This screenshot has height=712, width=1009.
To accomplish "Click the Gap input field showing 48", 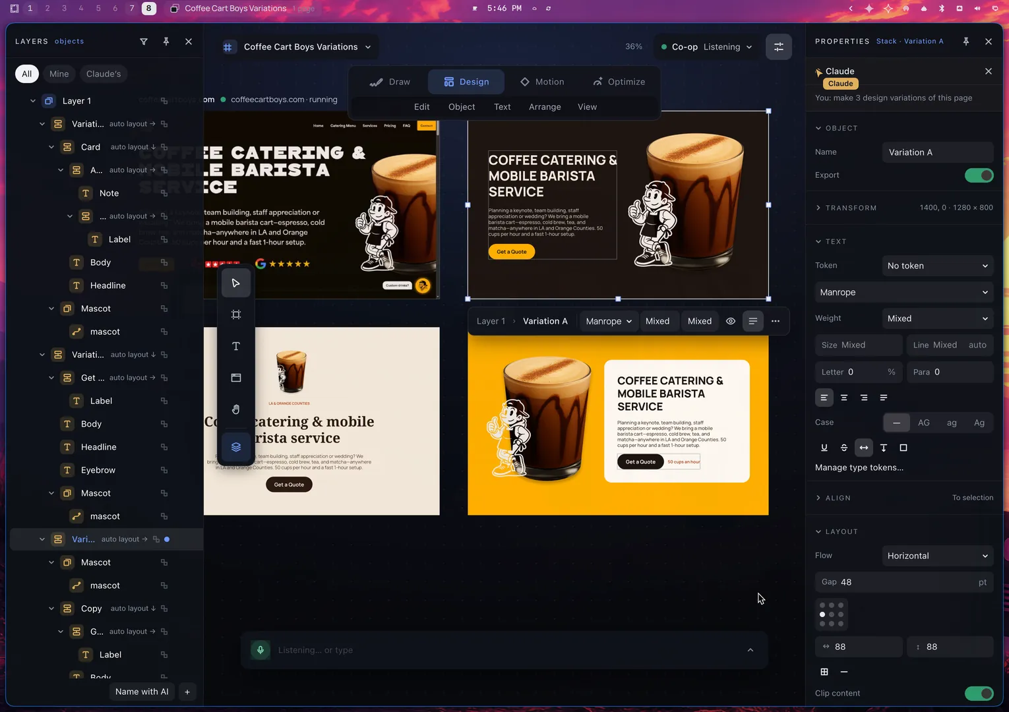I will 904,582.
